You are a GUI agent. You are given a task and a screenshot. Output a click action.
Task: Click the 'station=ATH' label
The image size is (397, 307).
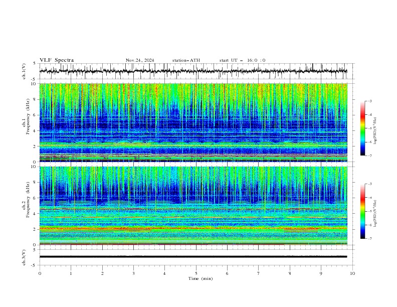pos(186,60)
